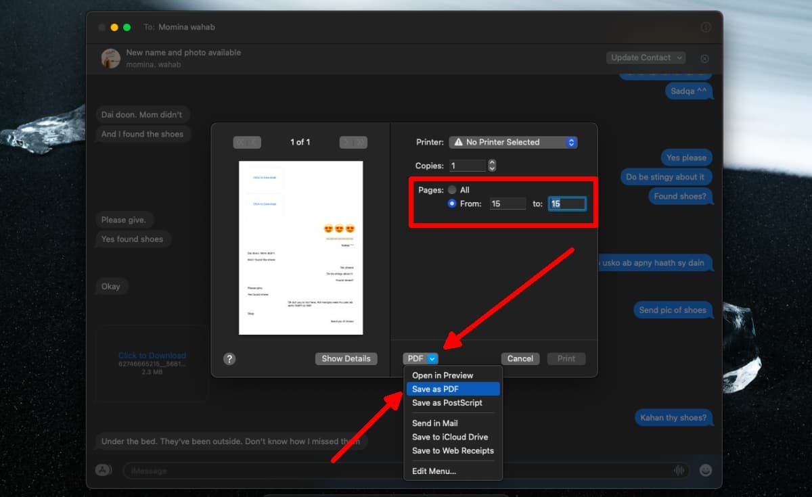Click the contact avatar photo

pyautogui.click(x=111, y=58)
